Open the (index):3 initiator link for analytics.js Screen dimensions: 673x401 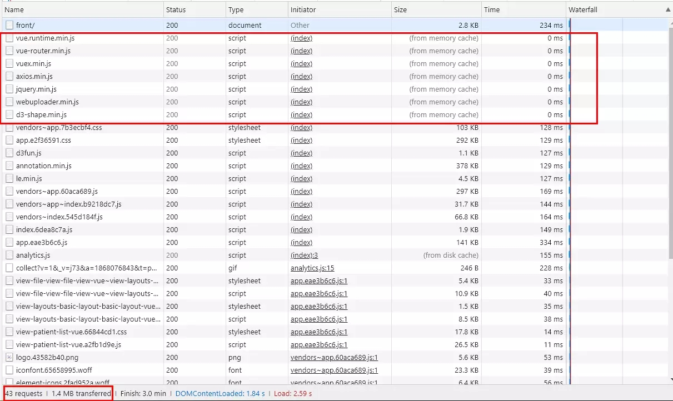click(x=304, y=255)
